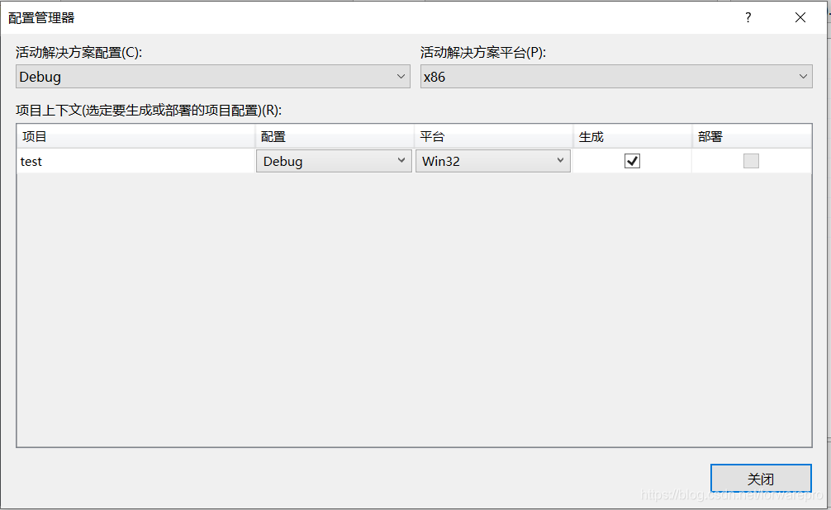This screenshot has height=510, width=831.
Task: Click the X to close the Configuration Manager dialog
Action: [800, 17]
